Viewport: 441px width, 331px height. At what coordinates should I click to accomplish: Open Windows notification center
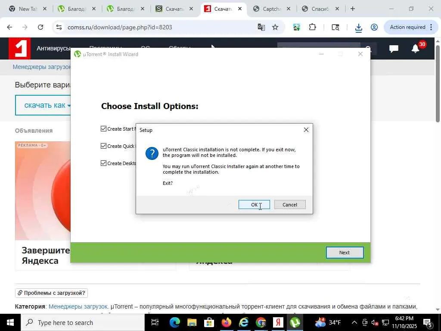pyautogui.click(x=428, y=322)
